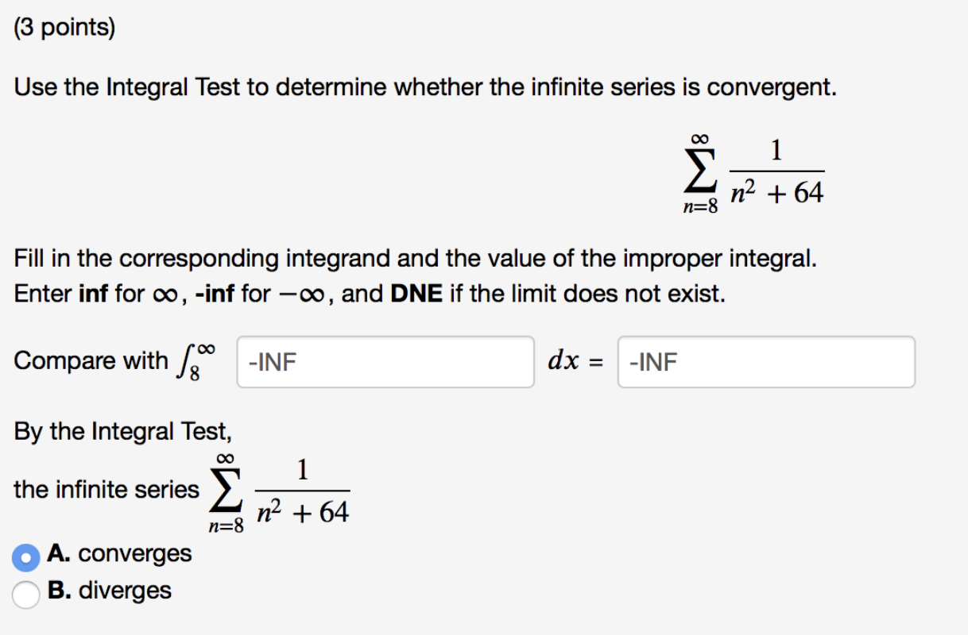This screenshot has height=635, width=968.
Task: Click the bold "inf" word after Enter
Action: coord(95,294)
